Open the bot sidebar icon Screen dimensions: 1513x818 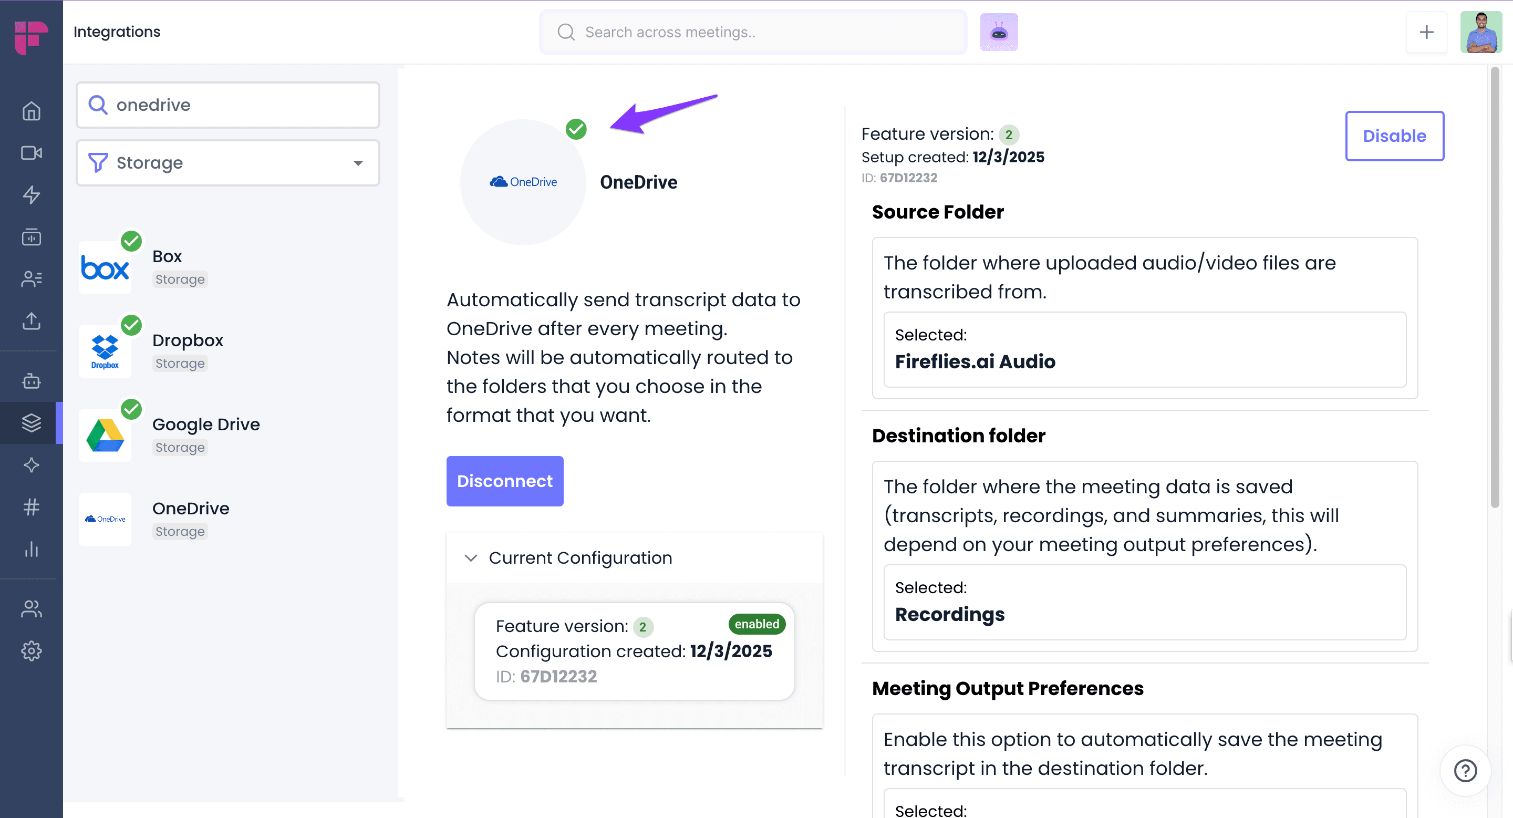click(x=31, y=381)
